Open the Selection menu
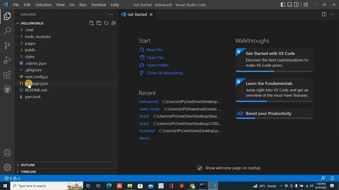 click(x=43, y=5)
